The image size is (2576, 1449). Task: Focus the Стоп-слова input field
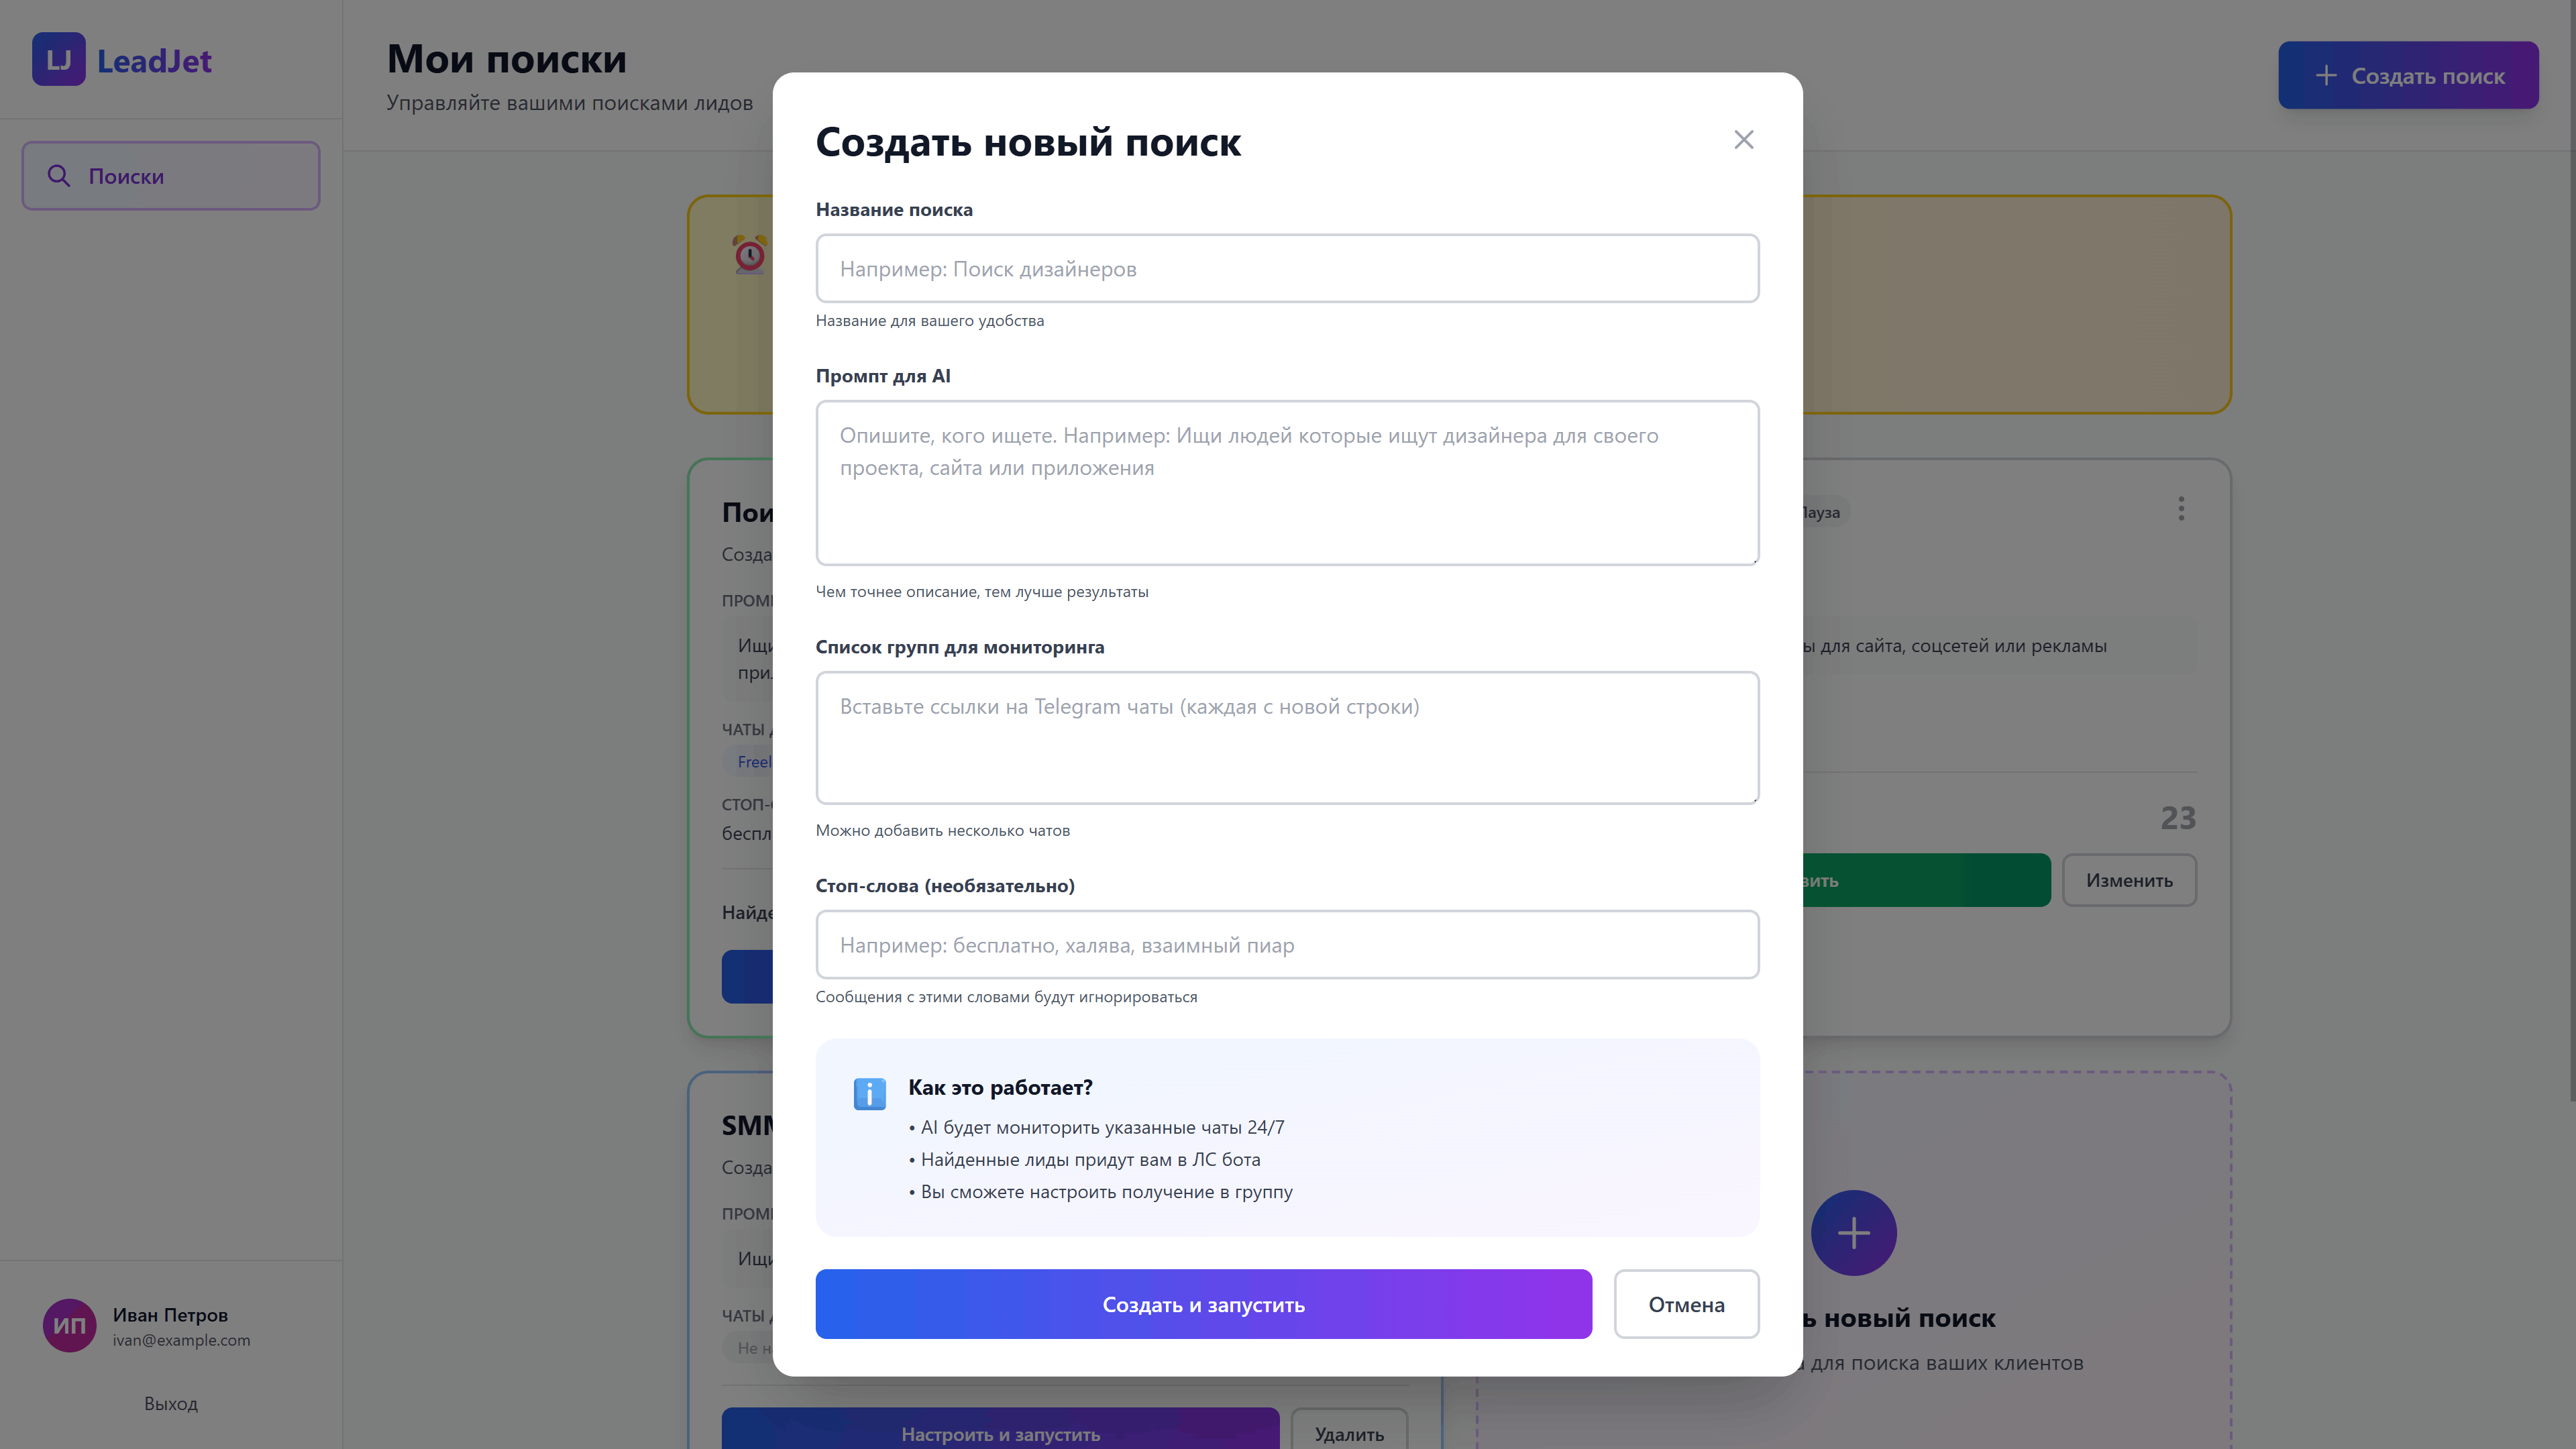(x=1287, y=945)
